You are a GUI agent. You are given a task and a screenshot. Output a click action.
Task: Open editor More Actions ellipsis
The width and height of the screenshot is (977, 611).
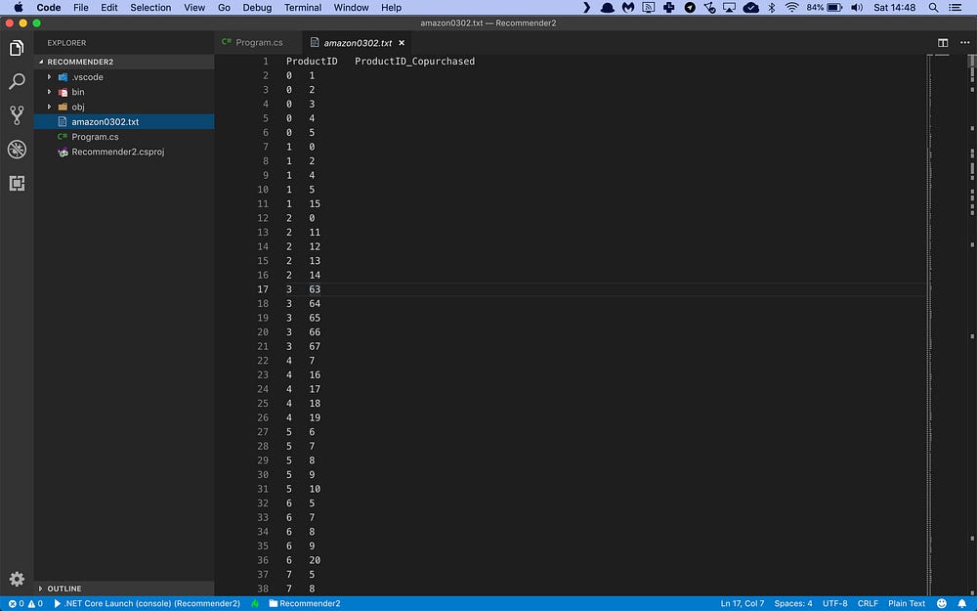click(964, 42)
